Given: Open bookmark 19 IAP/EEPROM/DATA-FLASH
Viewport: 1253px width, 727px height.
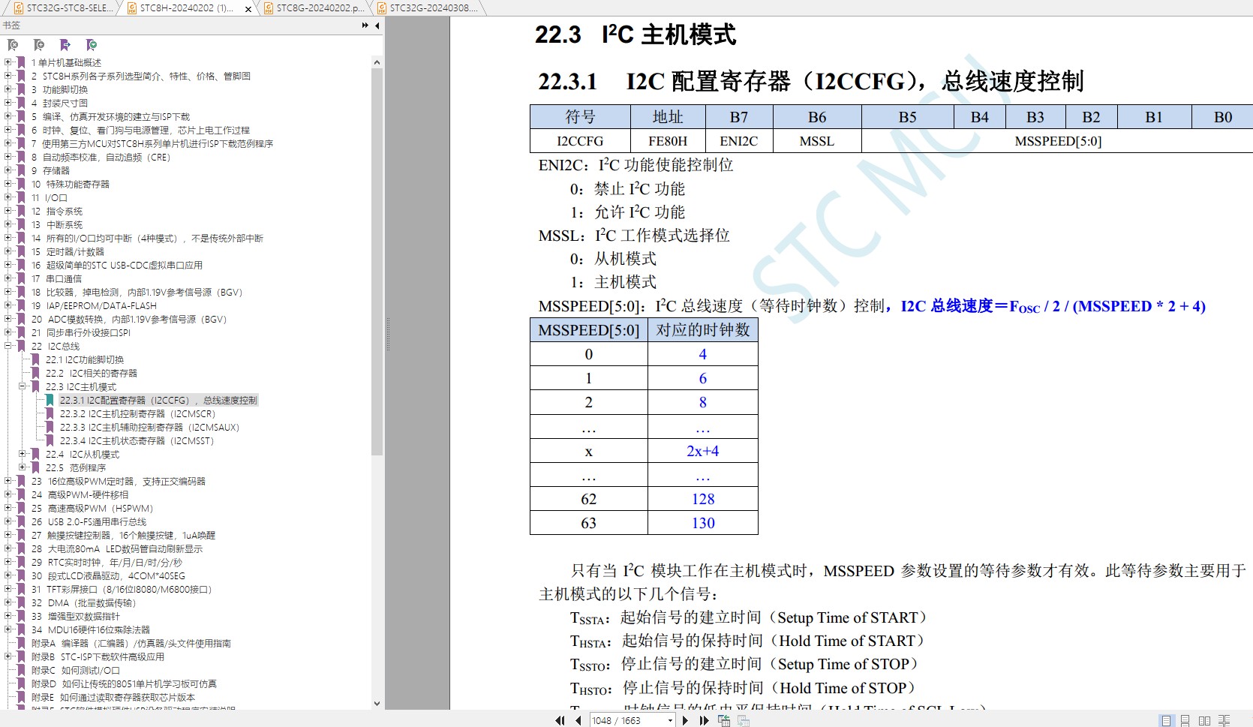Looking at the screenshot, I should [94, 305].
